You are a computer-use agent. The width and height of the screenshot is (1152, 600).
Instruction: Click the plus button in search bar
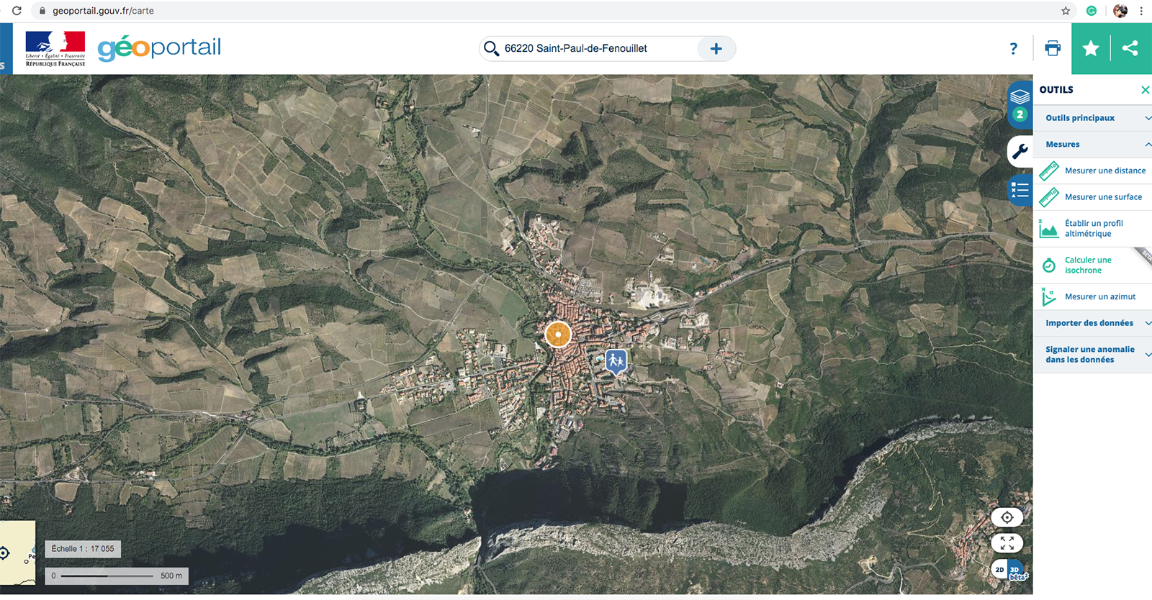(x=716, y=48)
